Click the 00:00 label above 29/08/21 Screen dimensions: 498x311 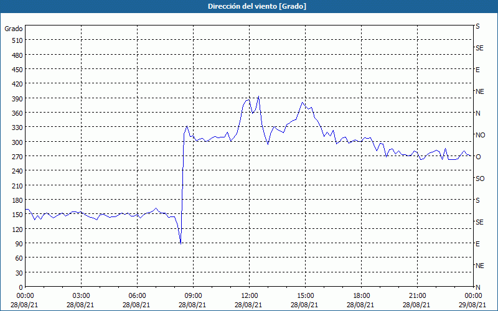[x=473, y=296]
